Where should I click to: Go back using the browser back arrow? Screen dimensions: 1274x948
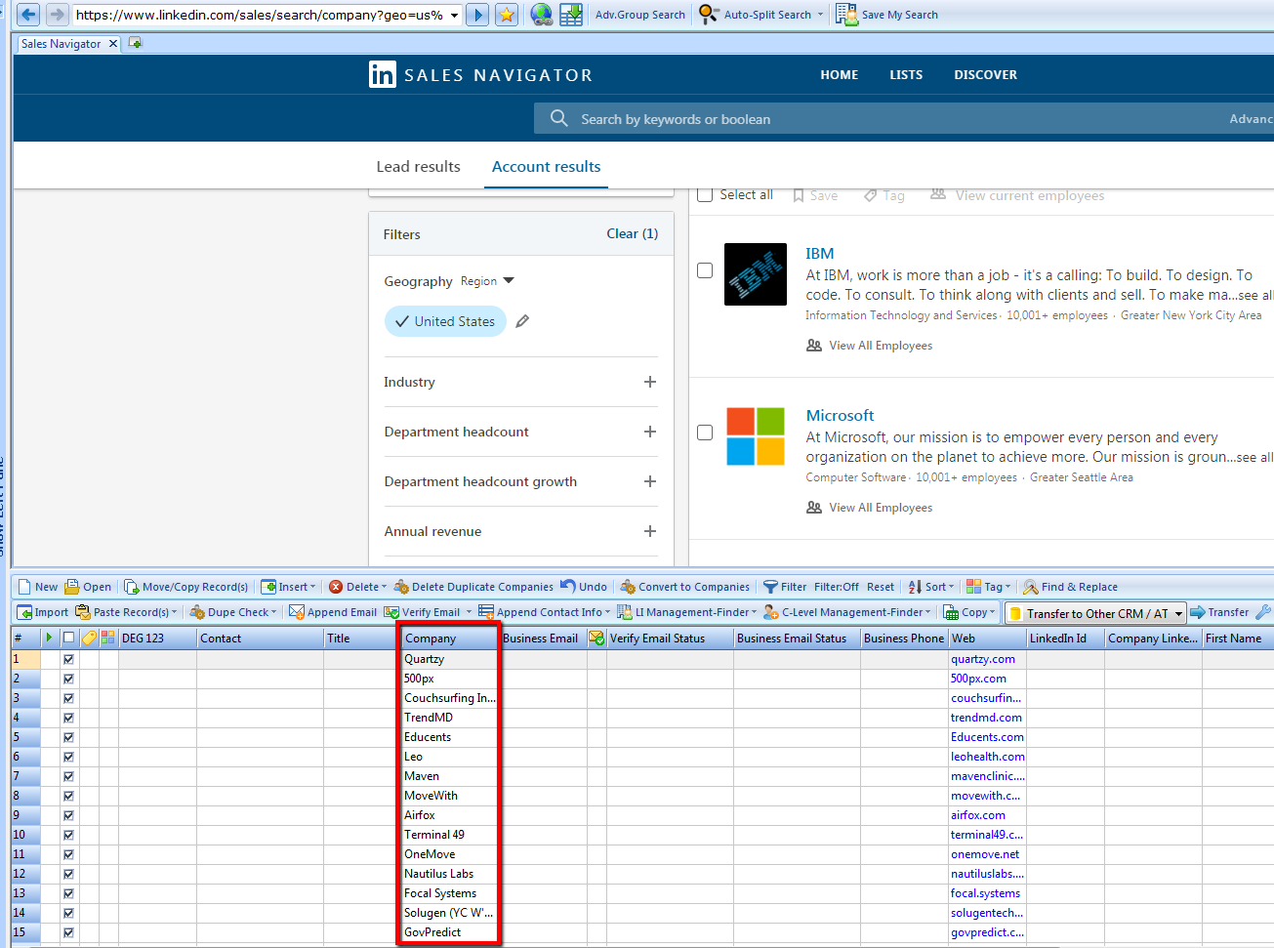(x=29, y=15)
